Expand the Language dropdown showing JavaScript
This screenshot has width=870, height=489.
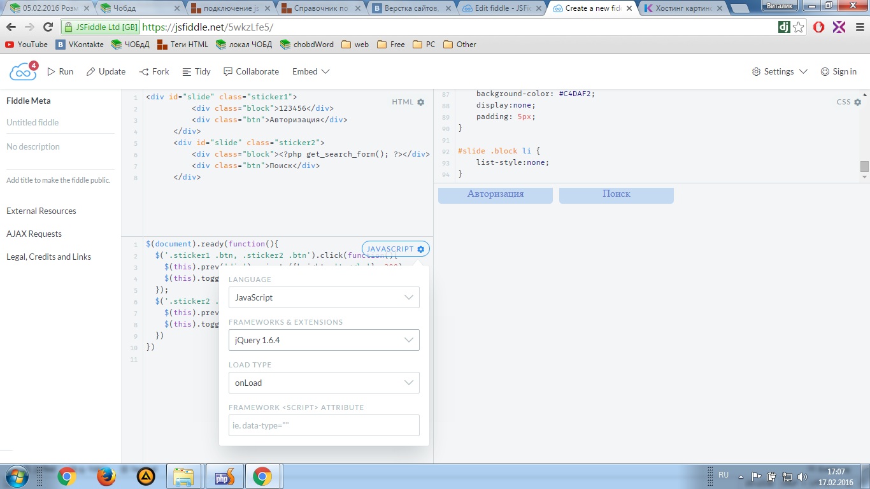324,297
